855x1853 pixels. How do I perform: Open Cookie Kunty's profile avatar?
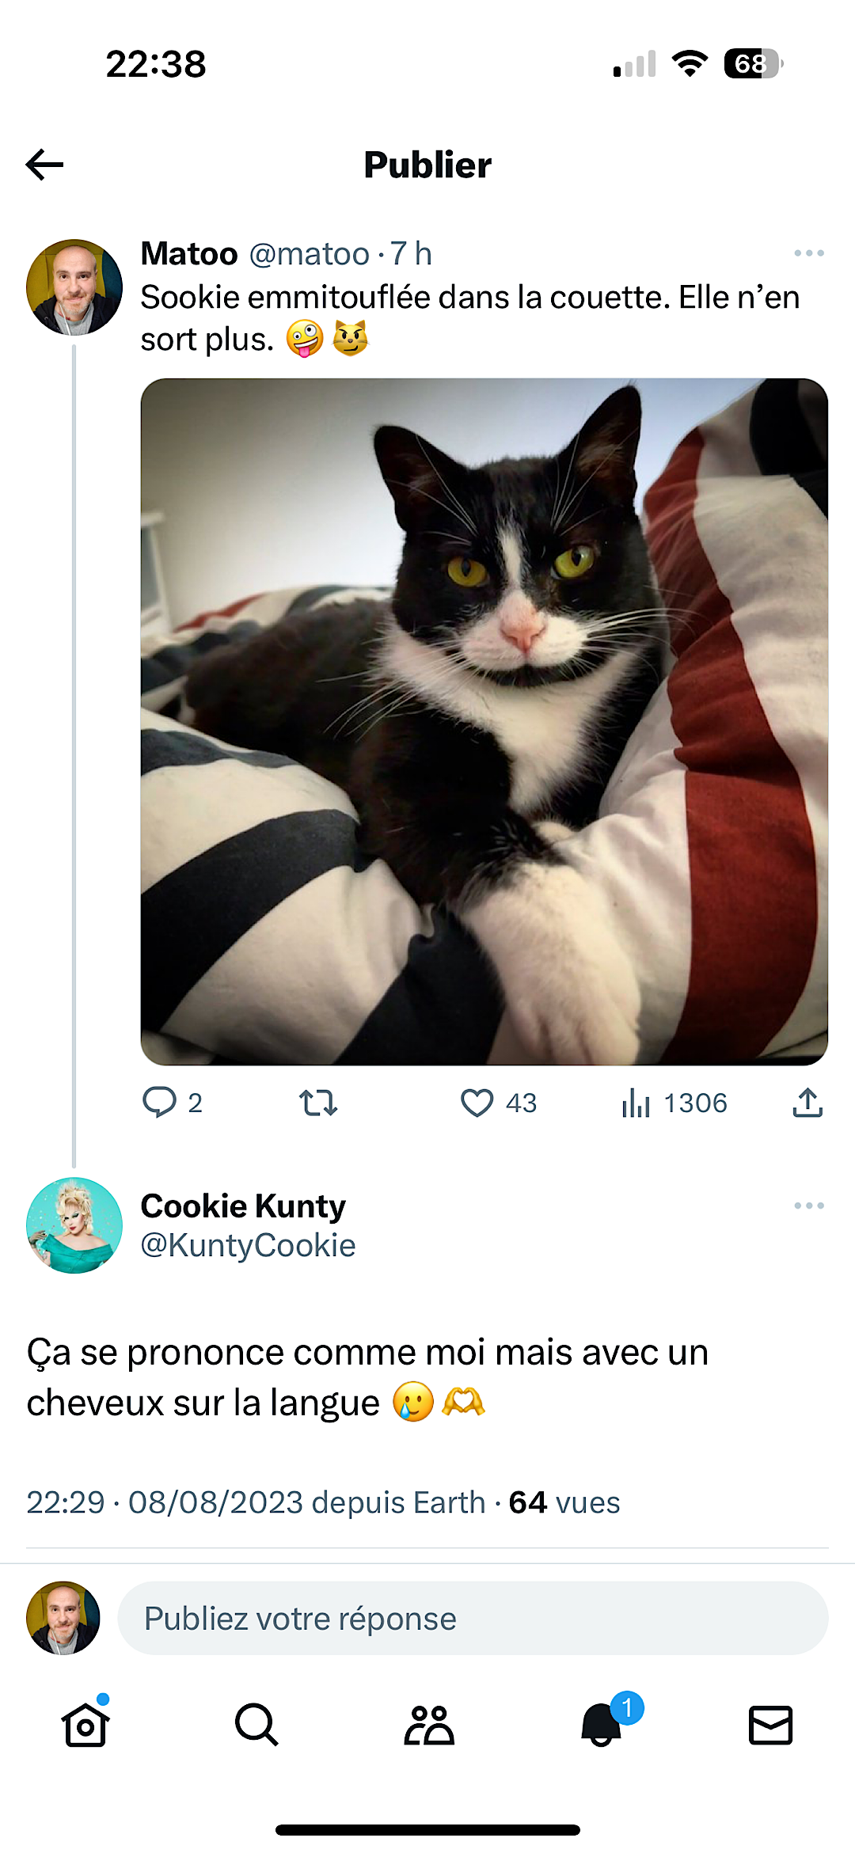click(x=74, y=1225)
